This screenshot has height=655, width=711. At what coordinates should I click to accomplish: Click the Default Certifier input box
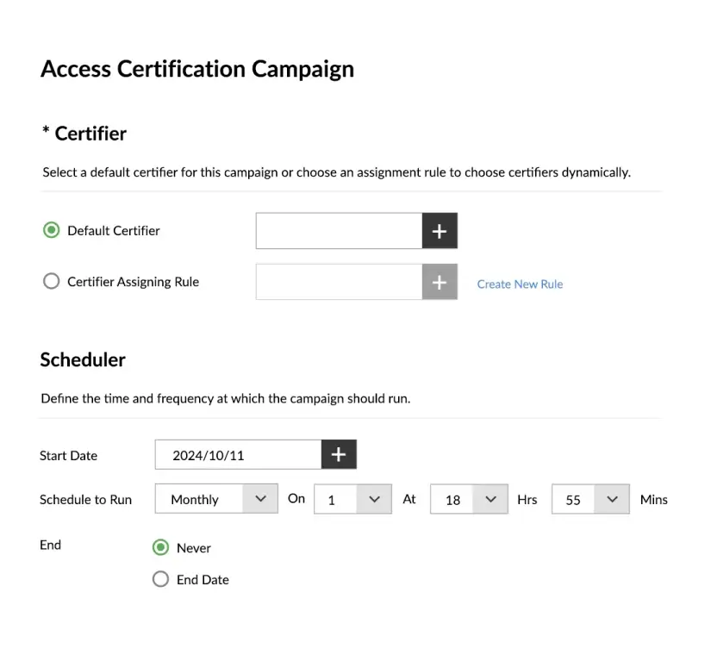[x=336, y=230]
